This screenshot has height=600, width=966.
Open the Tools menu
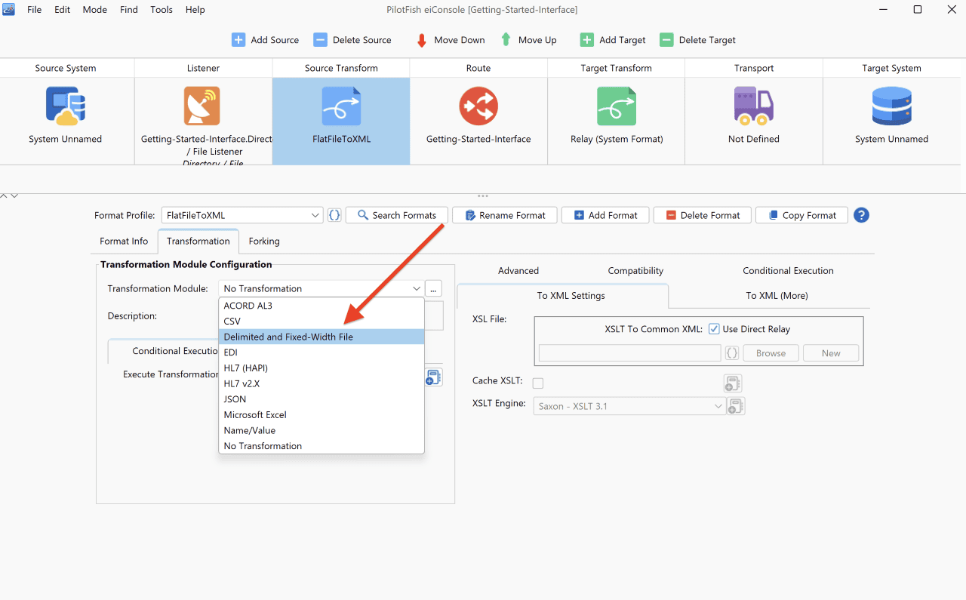(162, 10)
